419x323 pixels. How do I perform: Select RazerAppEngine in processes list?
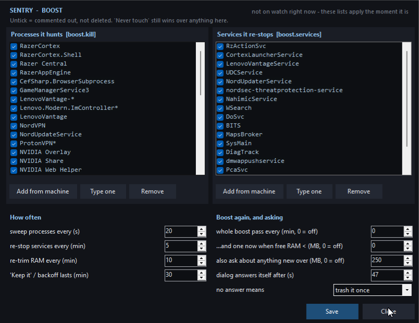click(x=103, y=73)
